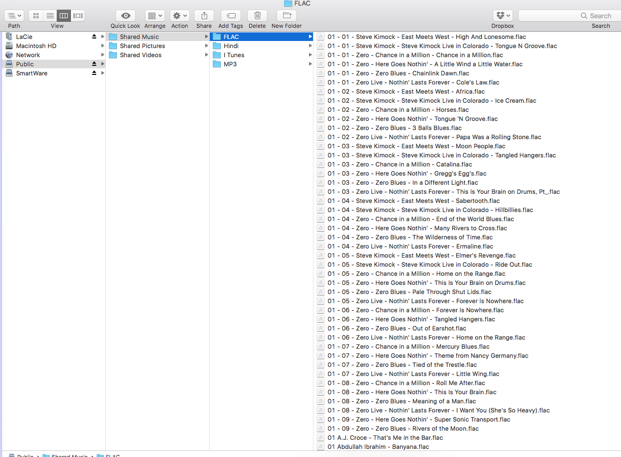
Task: Click the Quick Look eye icon
Action: (126, 16)
